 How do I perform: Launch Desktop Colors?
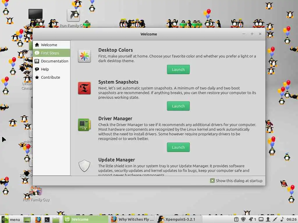coord(178,69)
